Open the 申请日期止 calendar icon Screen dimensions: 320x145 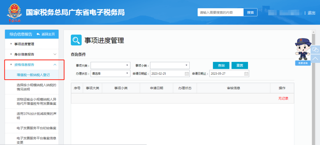point(246,74)
